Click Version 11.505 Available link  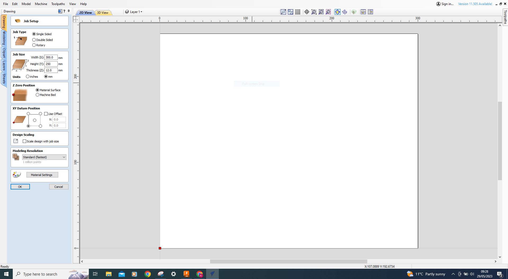coord(475,4)
